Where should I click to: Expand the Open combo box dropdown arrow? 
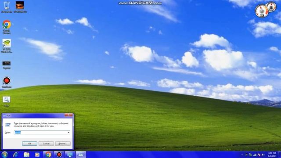click(x=68, y=133)
